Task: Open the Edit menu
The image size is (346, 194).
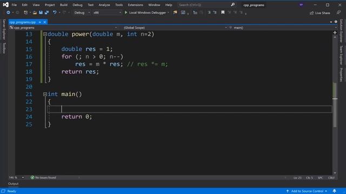Action: 24,5
